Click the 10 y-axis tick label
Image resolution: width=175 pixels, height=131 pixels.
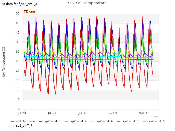[17, 90]
